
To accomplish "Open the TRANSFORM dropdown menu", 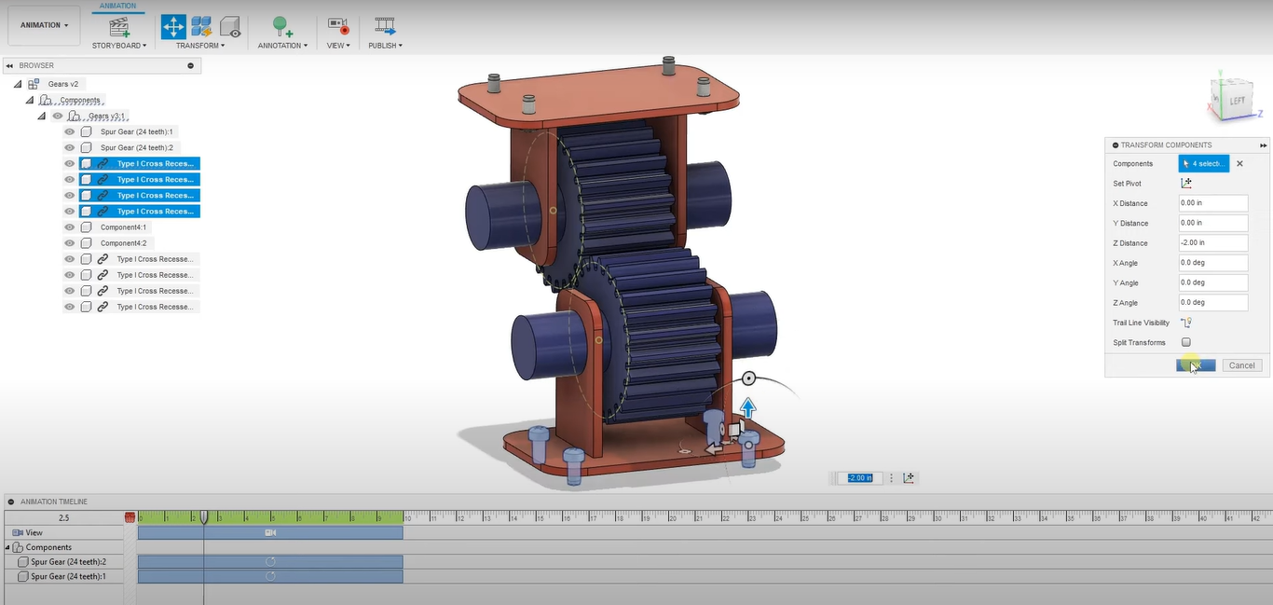I will coord(200,46).
